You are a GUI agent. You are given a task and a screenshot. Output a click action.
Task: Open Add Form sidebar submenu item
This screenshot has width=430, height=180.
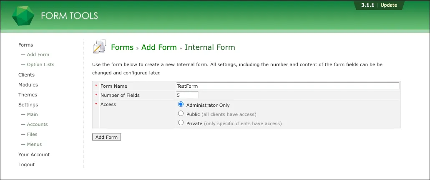tap(38, 54)
